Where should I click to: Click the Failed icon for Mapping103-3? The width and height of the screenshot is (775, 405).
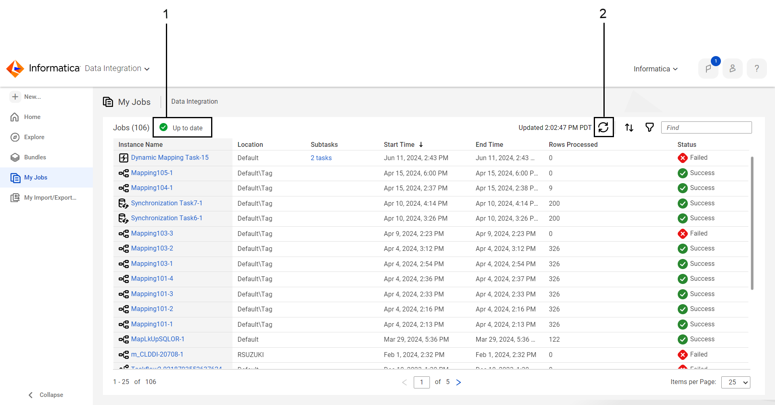(683, 234)
